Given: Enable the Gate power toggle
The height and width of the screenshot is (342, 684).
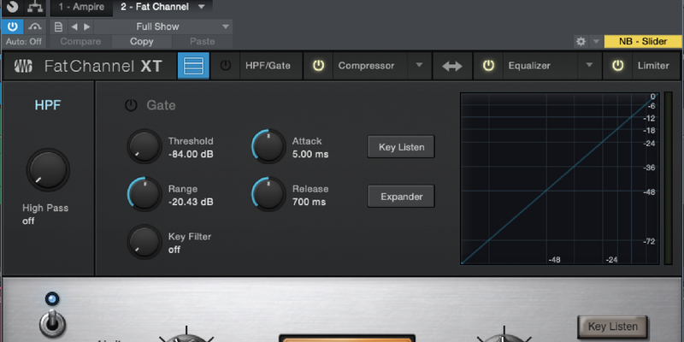Looking at the screenshot, I should coord(130,105).
